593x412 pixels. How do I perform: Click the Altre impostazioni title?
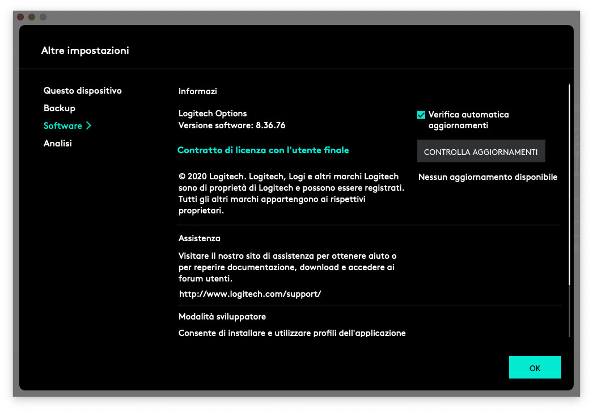point(85,51)
